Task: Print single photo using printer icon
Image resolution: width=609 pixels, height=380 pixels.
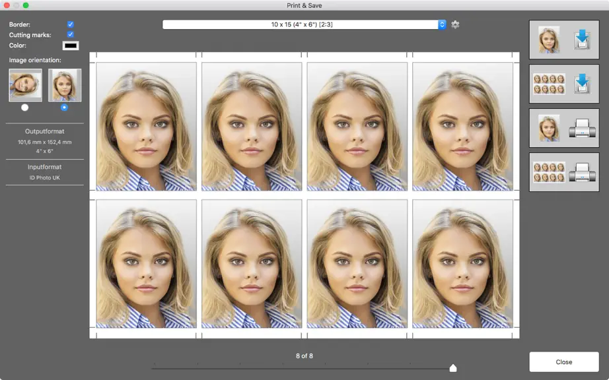Action: (564, 128)
